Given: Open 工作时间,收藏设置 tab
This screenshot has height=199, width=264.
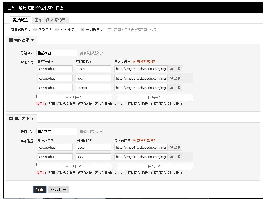Looking at the screenshot, I should (x=50, y=20).
